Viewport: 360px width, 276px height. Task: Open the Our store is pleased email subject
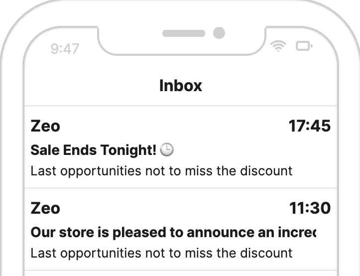tap(173, 232)
